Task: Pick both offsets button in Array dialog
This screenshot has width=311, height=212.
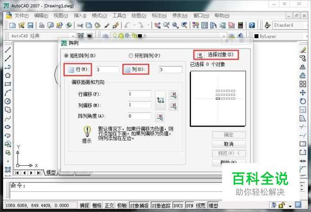Action: 160,100
